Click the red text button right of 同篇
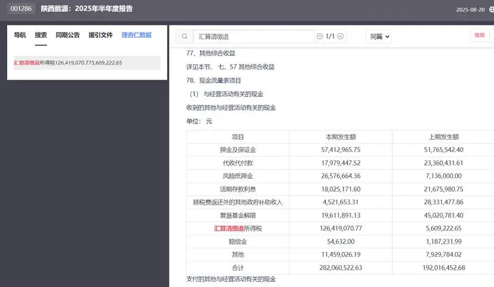Viewport: 494px width, 287px height. pyautogui.click(x=480, y=35)
